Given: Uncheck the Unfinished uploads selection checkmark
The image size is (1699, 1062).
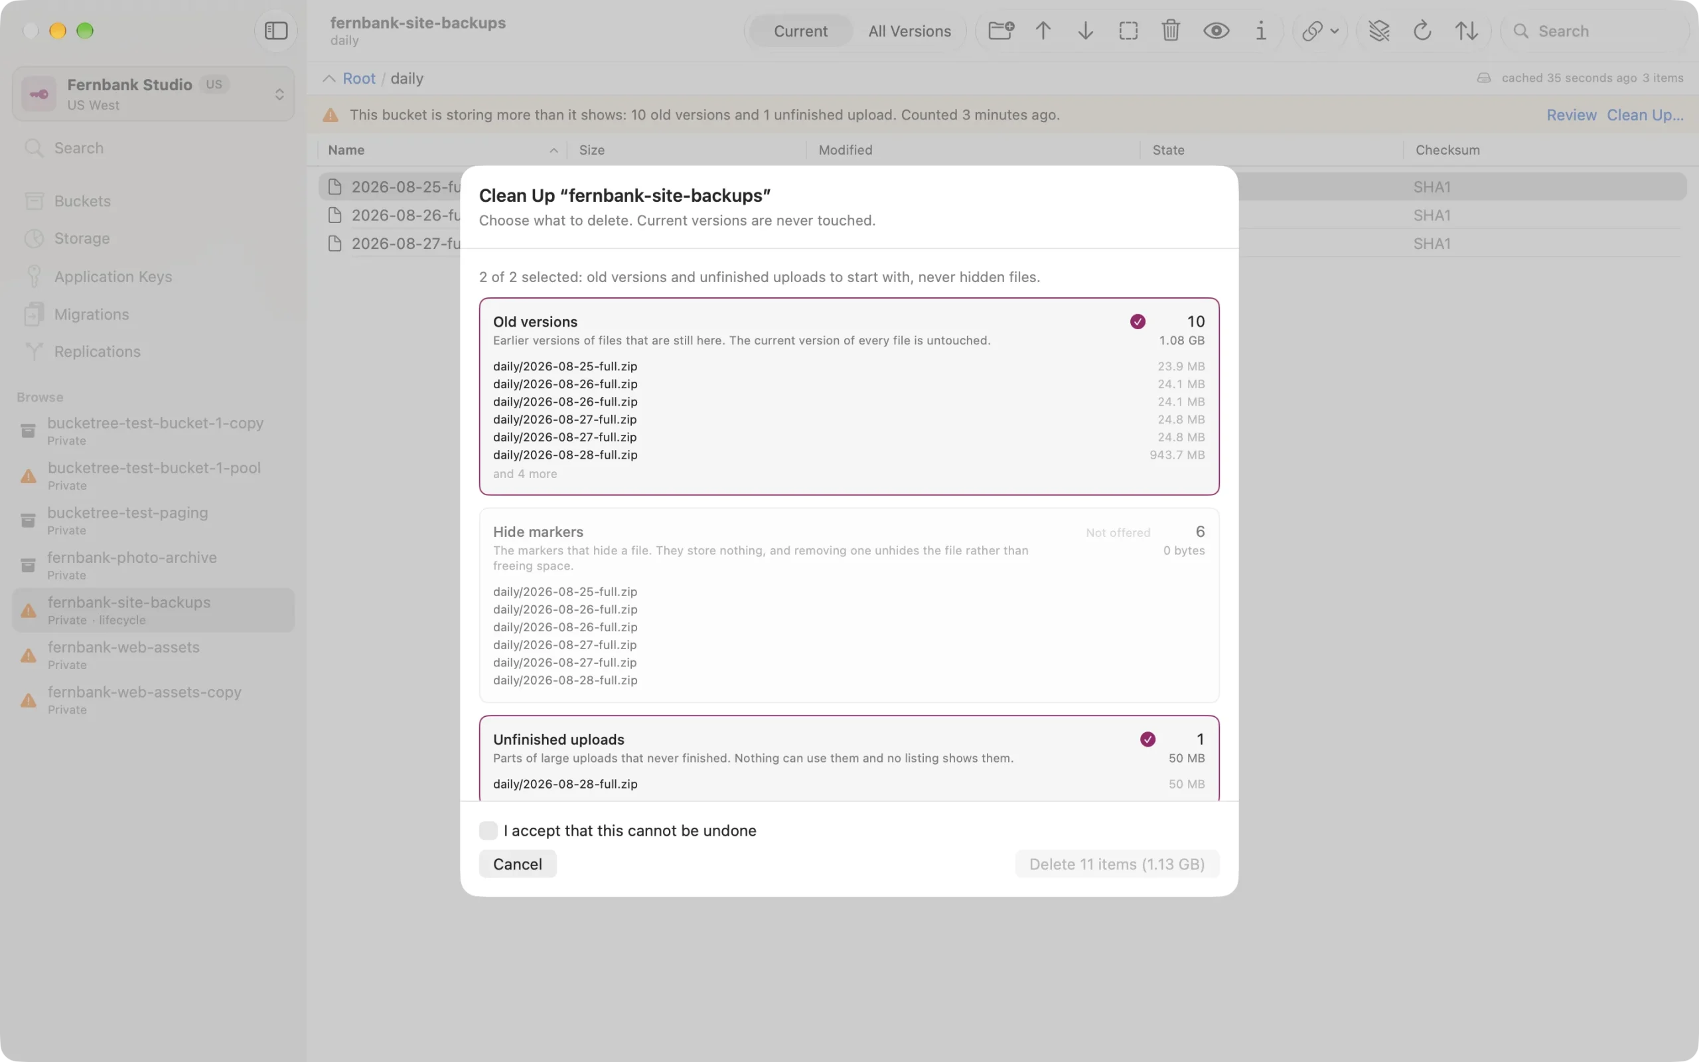Looking at the screenshot, I should click(x=1147, y=739).
